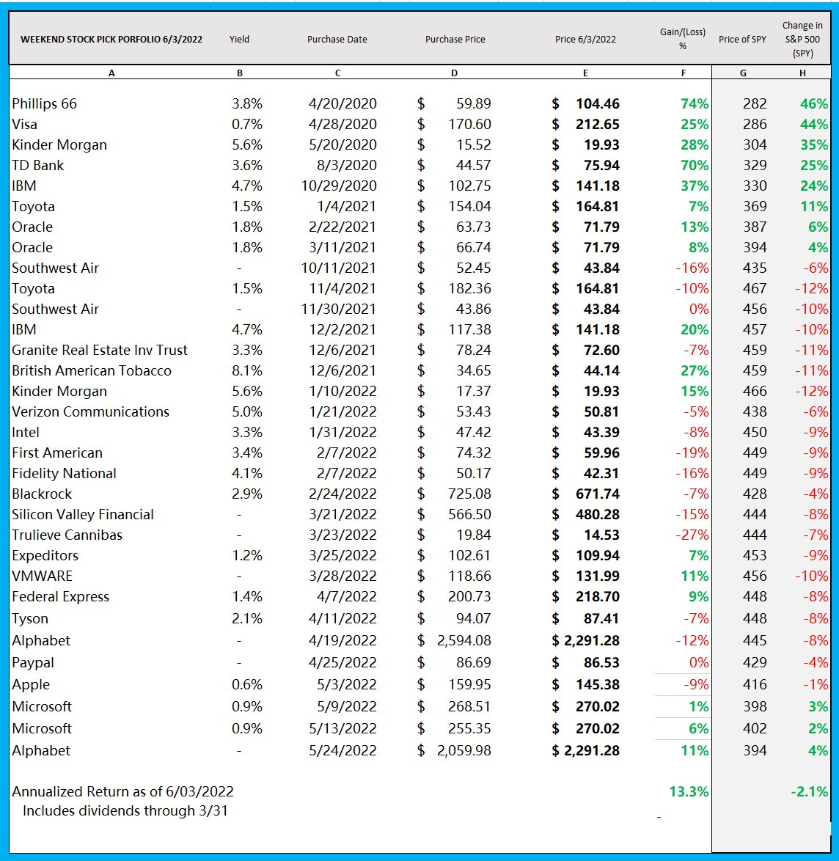
Task: Click the Verizon Communications name cell
Action: click(91, 412)
